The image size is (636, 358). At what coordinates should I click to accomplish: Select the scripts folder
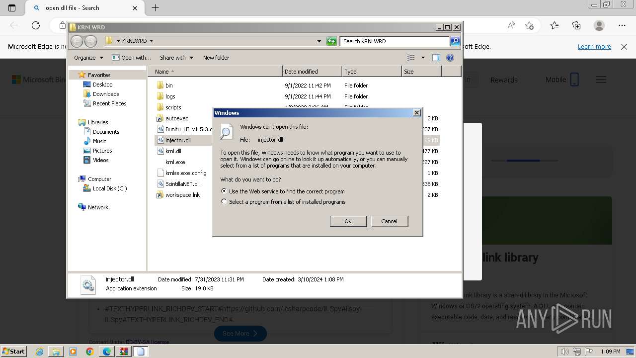[173, 107]
